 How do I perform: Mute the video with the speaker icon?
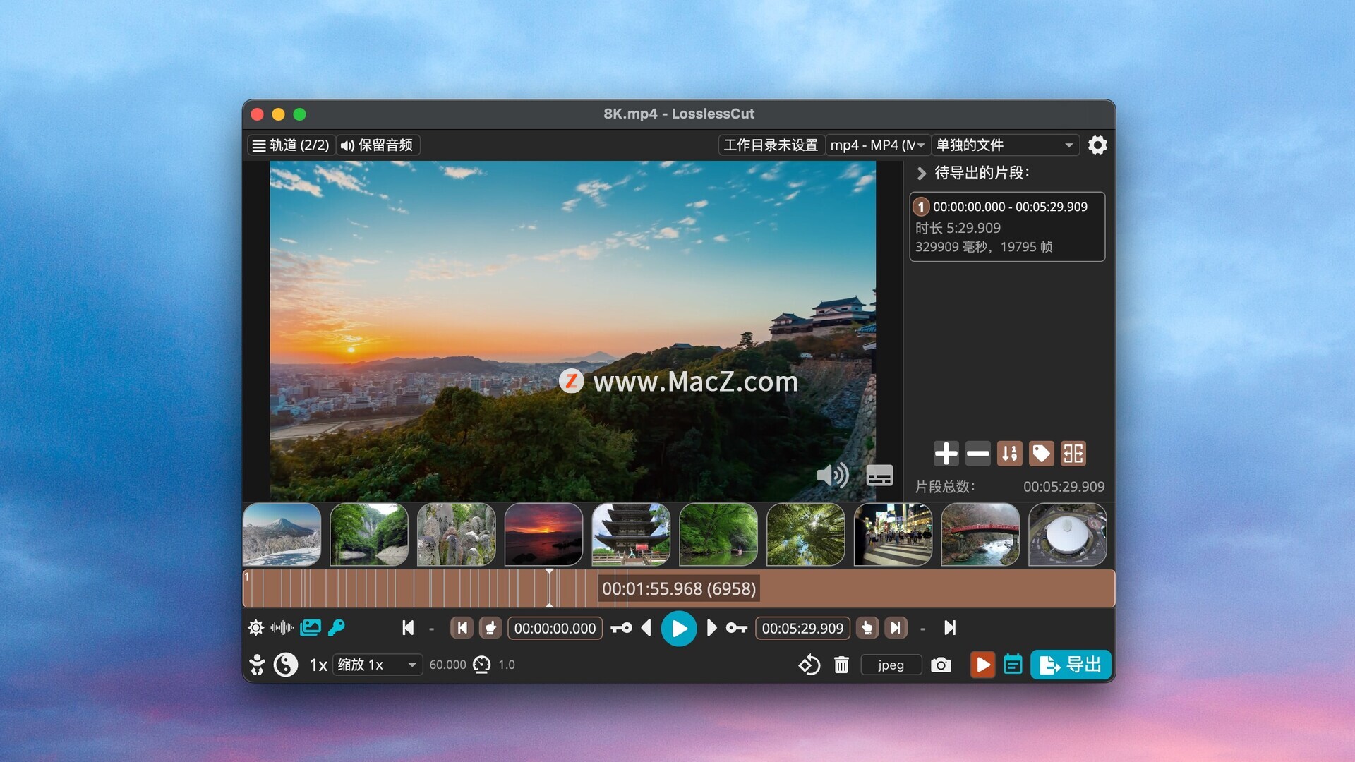(x=833, y=475)
